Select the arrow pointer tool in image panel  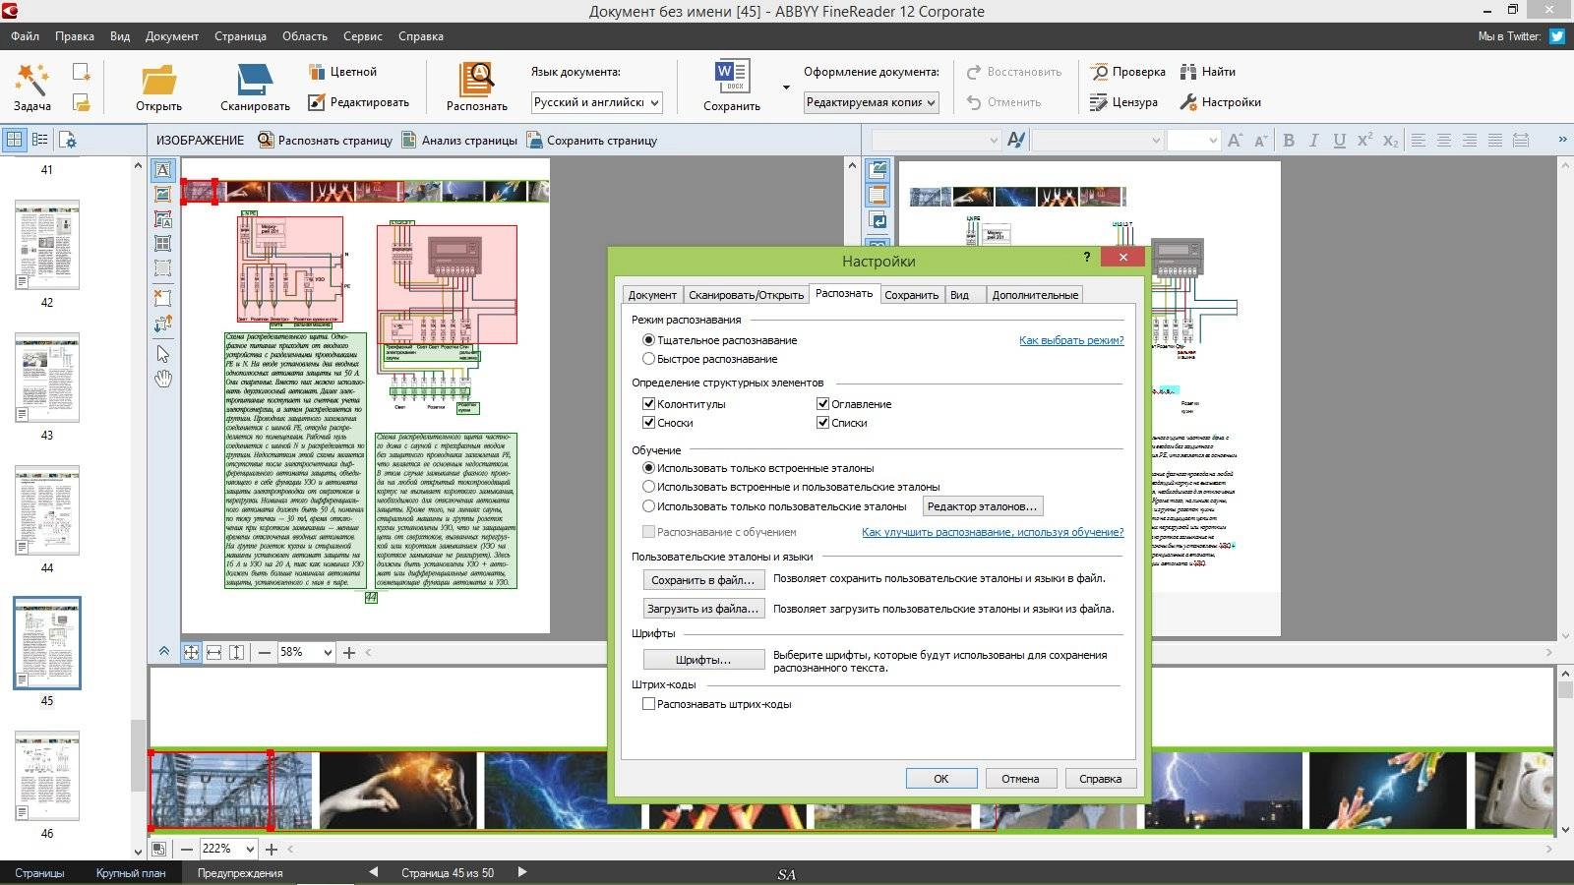[163, 354]
